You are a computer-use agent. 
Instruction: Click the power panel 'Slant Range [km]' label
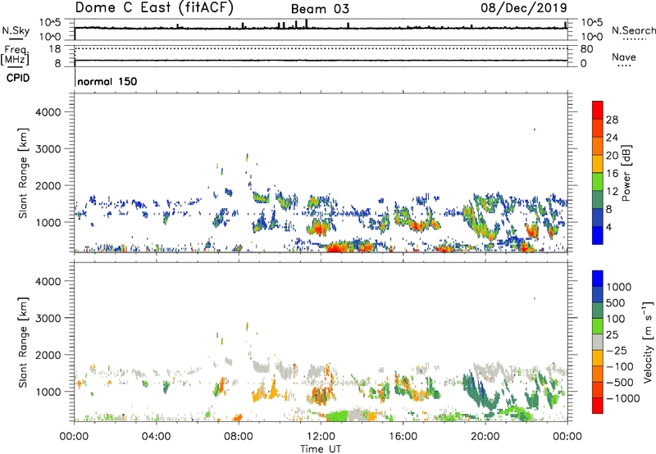tap(23, 173)
